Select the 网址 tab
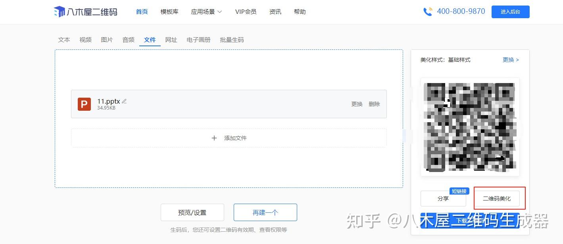563x244 pixels. point(171,40)
